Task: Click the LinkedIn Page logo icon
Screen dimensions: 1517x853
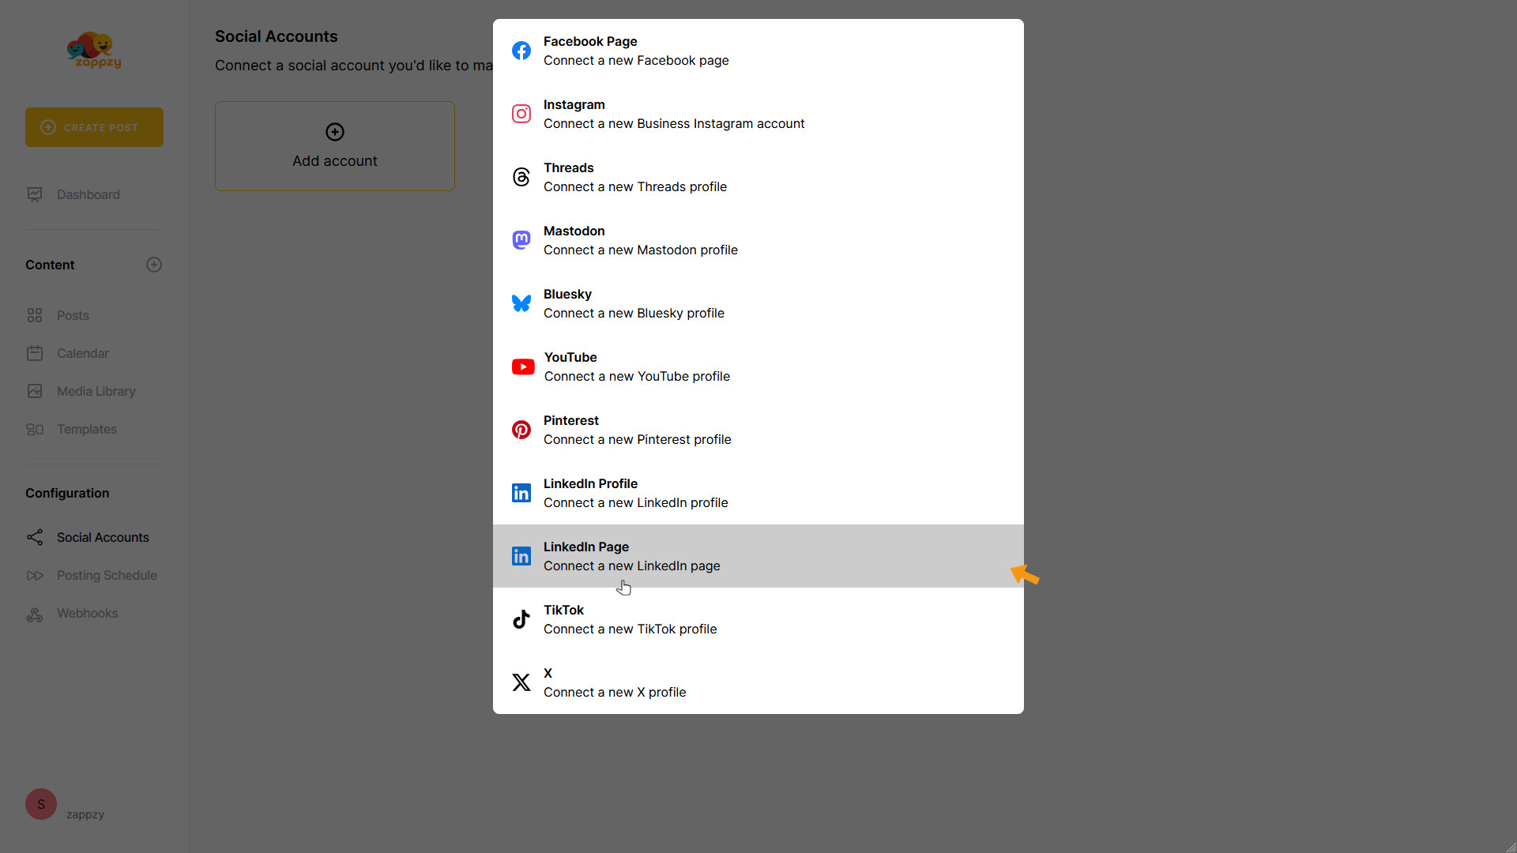Action: 521,556
